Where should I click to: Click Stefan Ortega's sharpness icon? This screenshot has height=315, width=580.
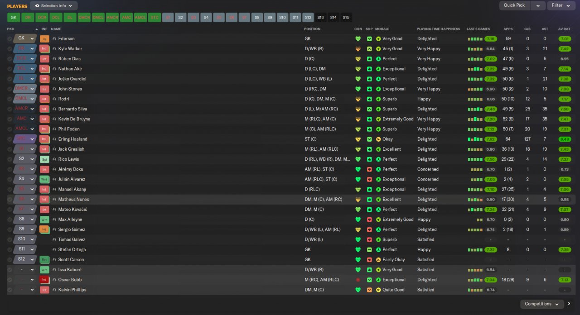[369, 250]
